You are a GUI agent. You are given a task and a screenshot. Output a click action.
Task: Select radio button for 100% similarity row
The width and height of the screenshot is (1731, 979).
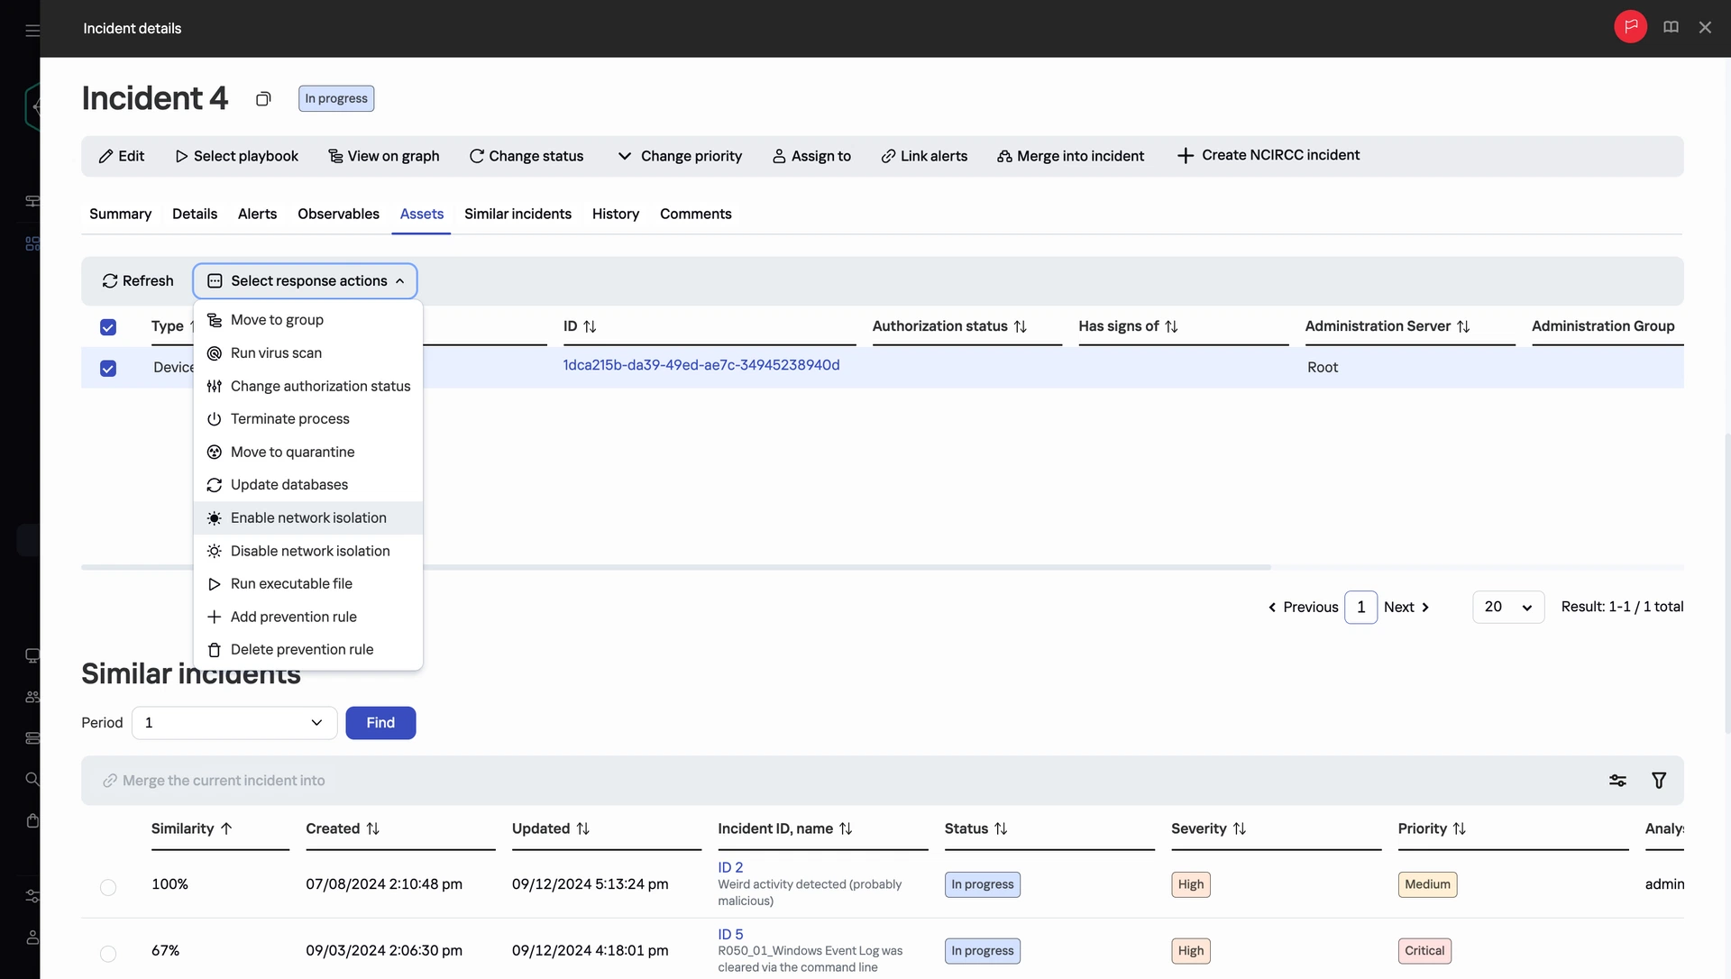108,887
